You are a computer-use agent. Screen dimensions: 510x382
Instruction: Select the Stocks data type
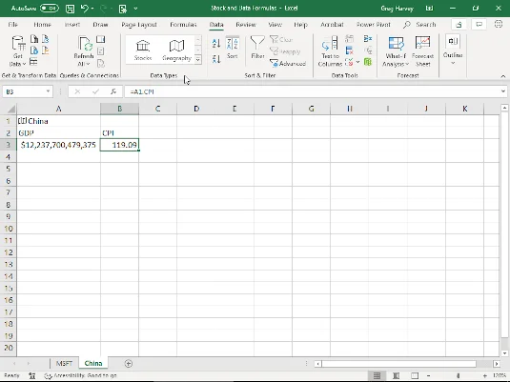click(x=143, y=50)
